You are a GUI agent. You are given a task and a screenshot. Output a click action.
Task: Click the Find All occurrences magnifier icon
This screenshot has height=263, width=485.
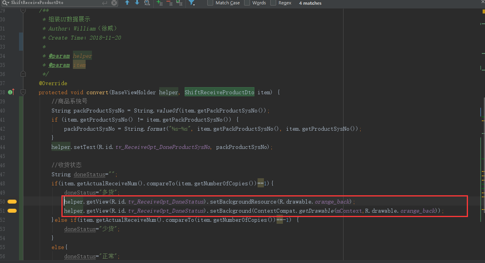pos(147,3)
